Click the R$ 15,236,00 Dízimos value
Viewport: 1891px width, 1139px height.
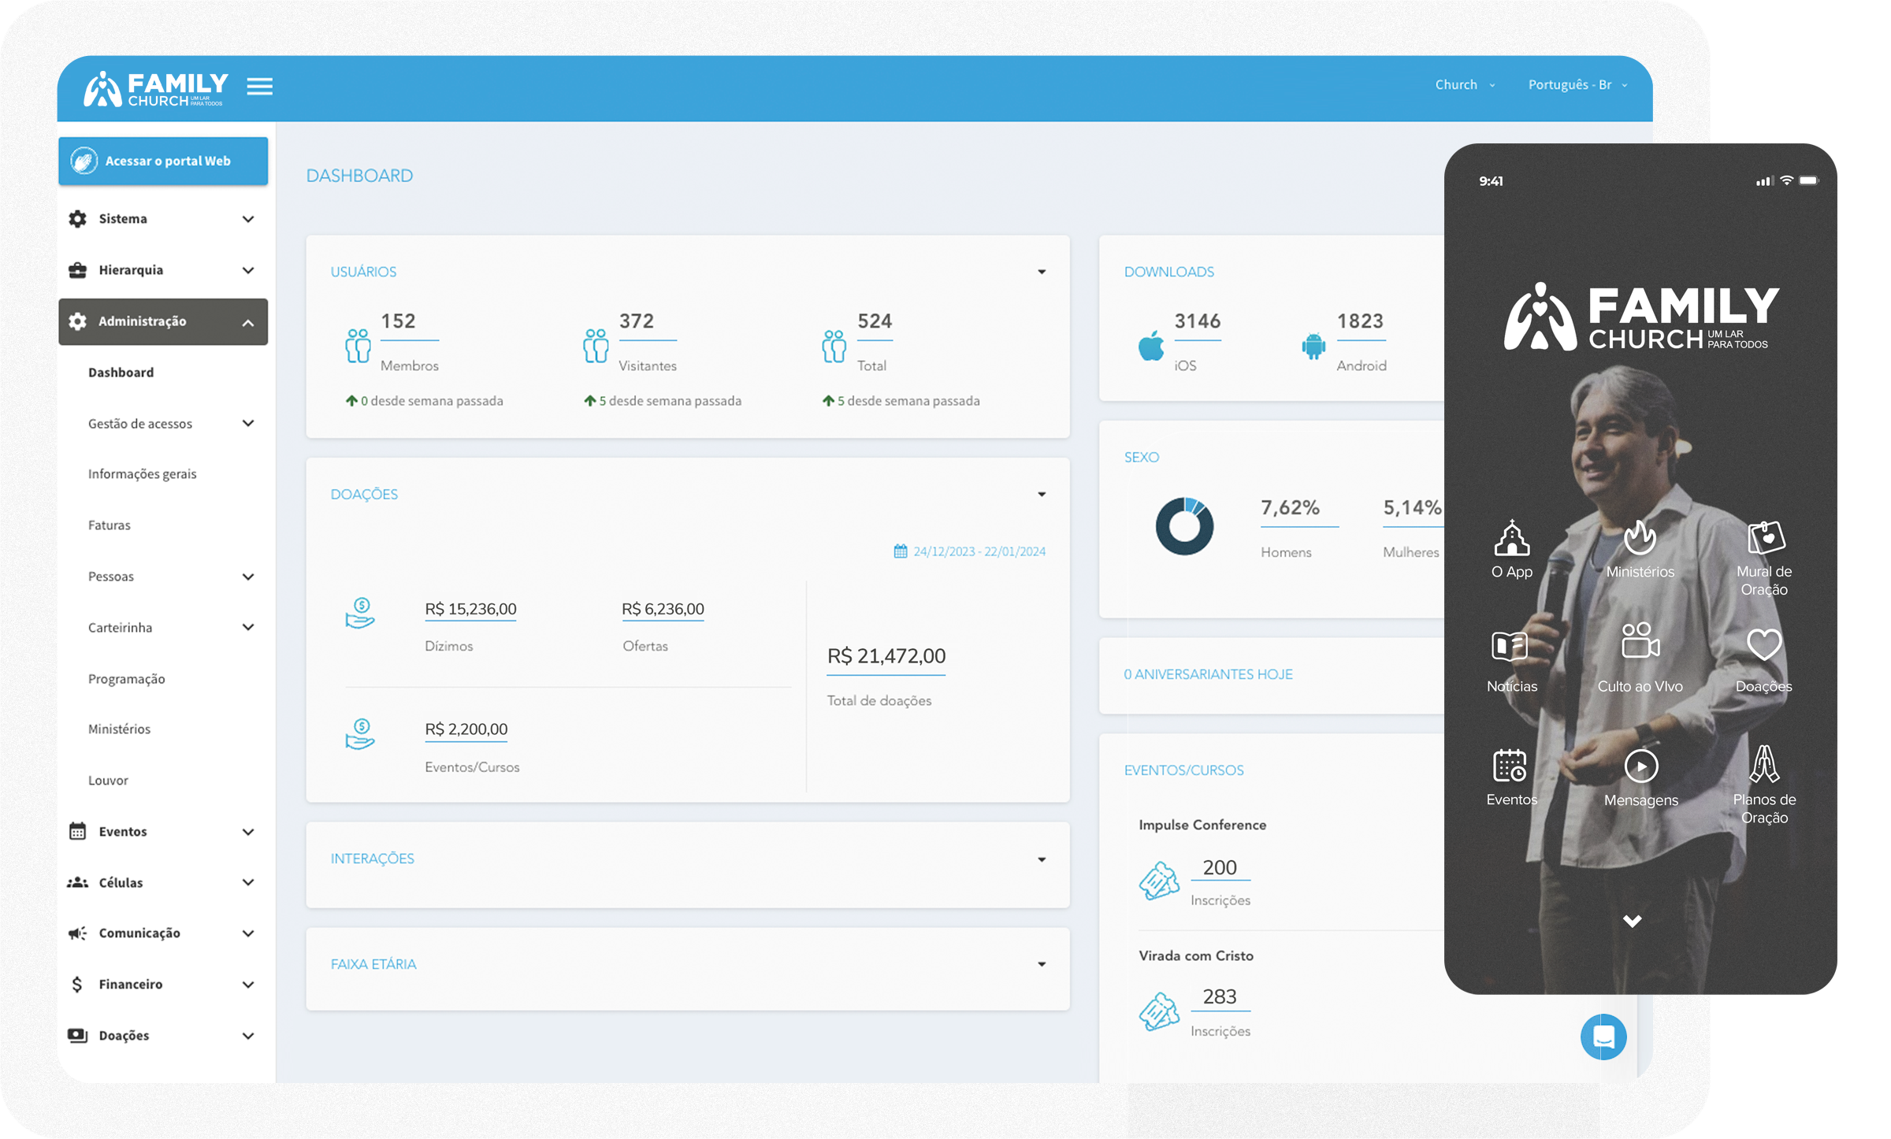tap(470, 609)
